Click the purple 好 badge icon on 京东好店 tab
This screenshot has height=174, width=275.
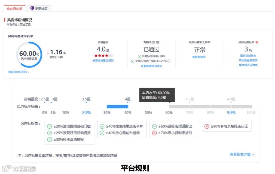[x=32, y=8]
